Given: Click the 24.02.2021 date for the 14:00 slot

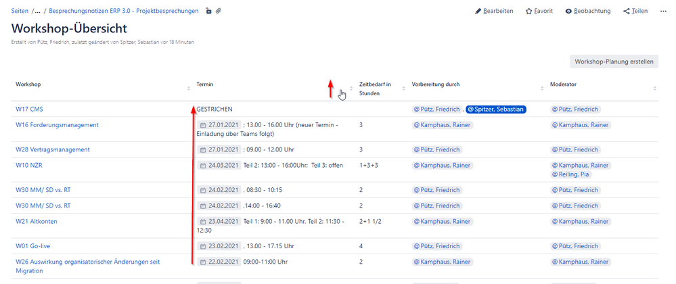Looking at the screenshot, I should point(219,206).
